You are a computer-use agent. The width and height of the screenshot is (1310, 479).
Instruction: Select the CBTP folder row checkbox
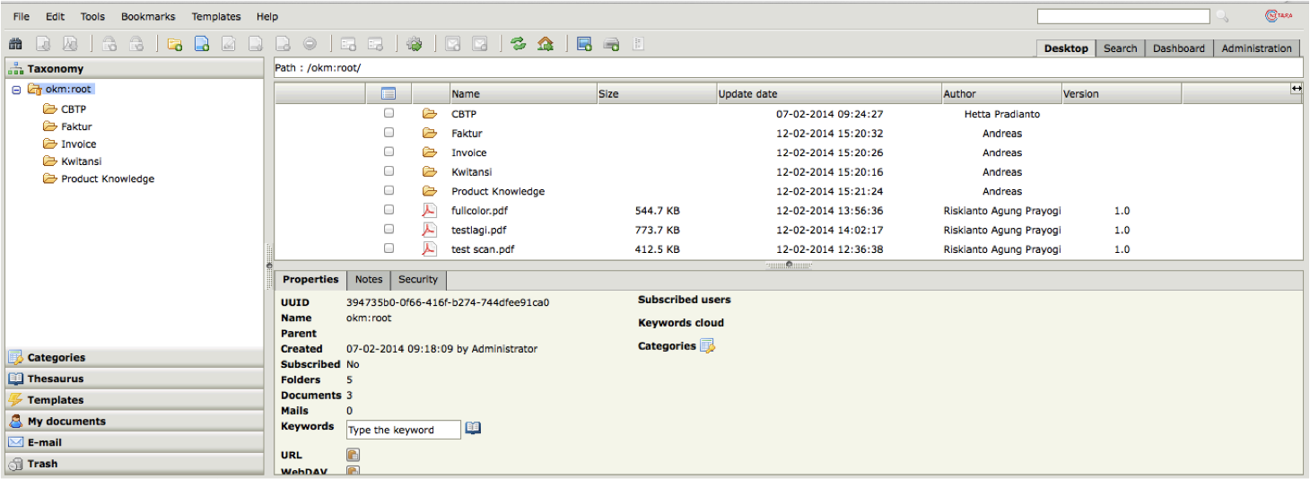pos(389,114)
